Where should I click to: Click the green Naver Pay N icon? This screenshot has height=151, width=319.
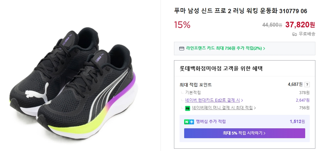pos(188,108)
